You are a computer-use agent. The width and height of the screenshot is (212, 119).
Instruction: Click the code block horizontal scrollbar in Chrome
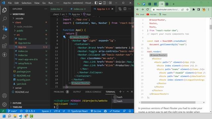point(168,102)
